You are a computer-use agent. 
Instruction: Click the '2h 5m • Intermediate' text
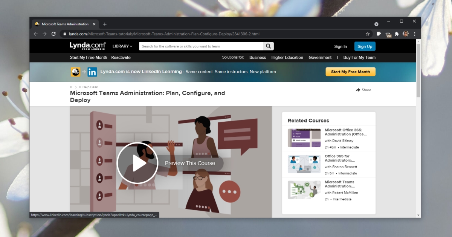pos(341,173)
